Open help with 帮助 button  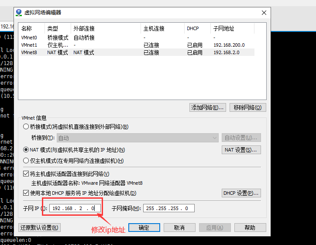(250, 228)
